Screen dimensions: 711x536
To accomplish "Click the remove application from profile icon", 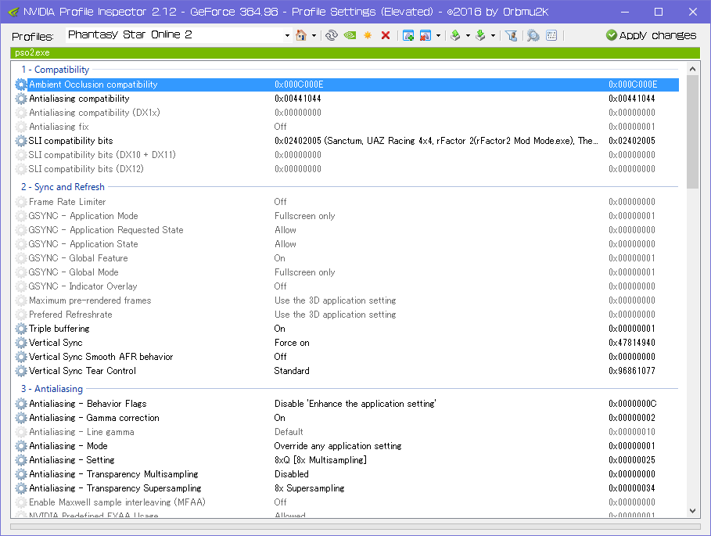I will [426, 35].
